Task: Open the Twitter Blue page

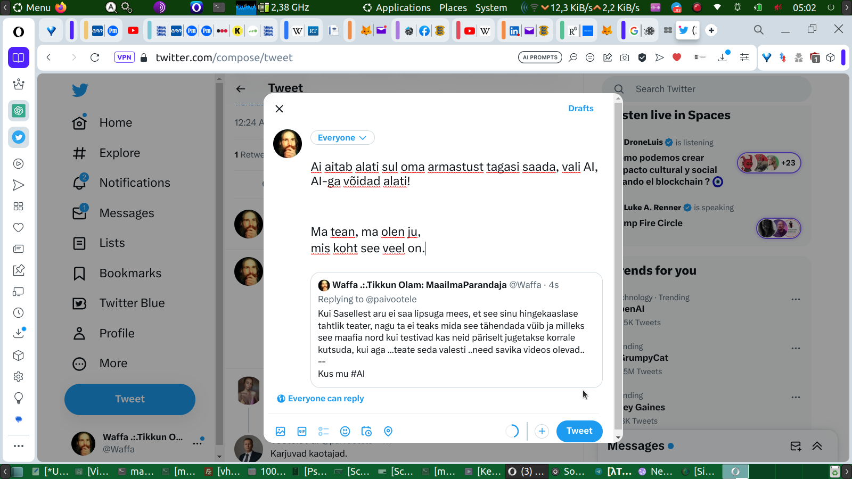Action: pyautogui.click(x=118, y=303)
